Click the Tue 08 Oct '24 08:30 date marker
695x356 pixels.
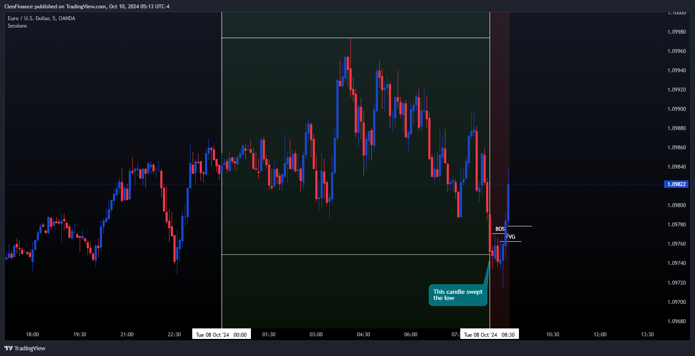[x=489, y=335]
